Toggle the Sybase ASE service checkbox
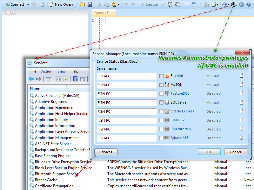Image resolution: width=254 pixels, height=190 pixels. click(161, 138)
